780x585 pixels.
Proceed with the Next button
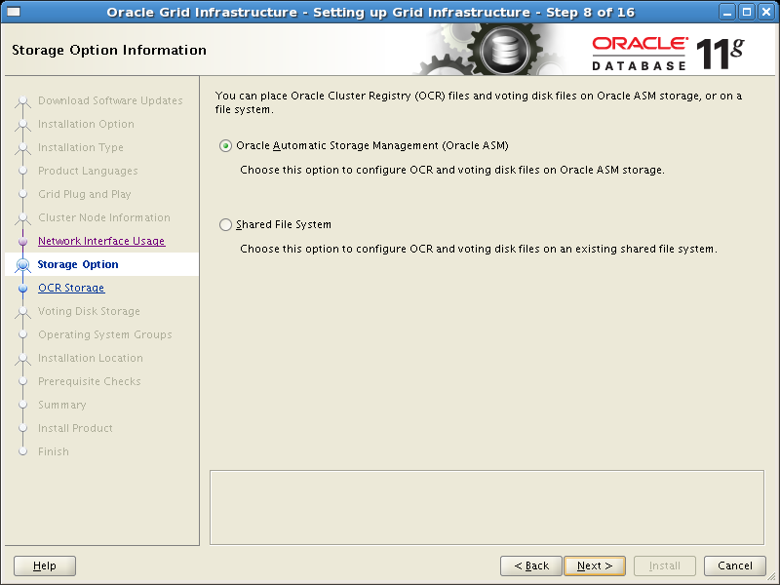(595, 565)
